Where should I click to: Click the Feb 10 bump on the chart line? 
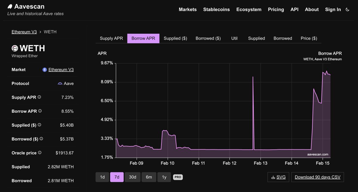point(165,131)
